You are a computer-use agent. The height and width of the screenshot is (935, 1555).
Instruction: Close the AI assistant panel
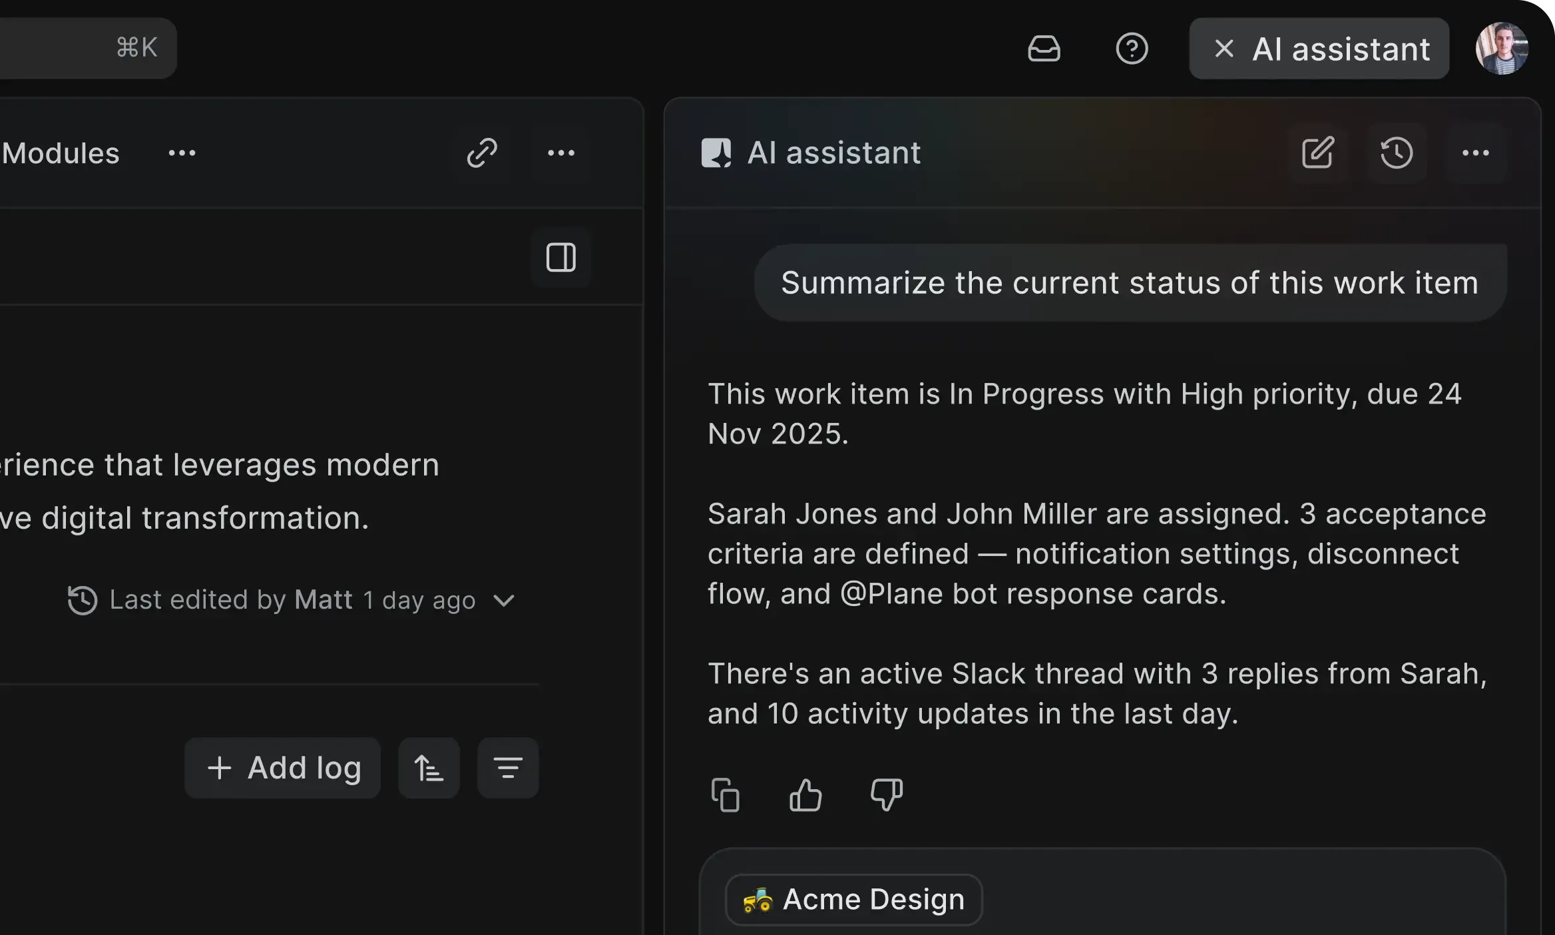coord(1223,48)
